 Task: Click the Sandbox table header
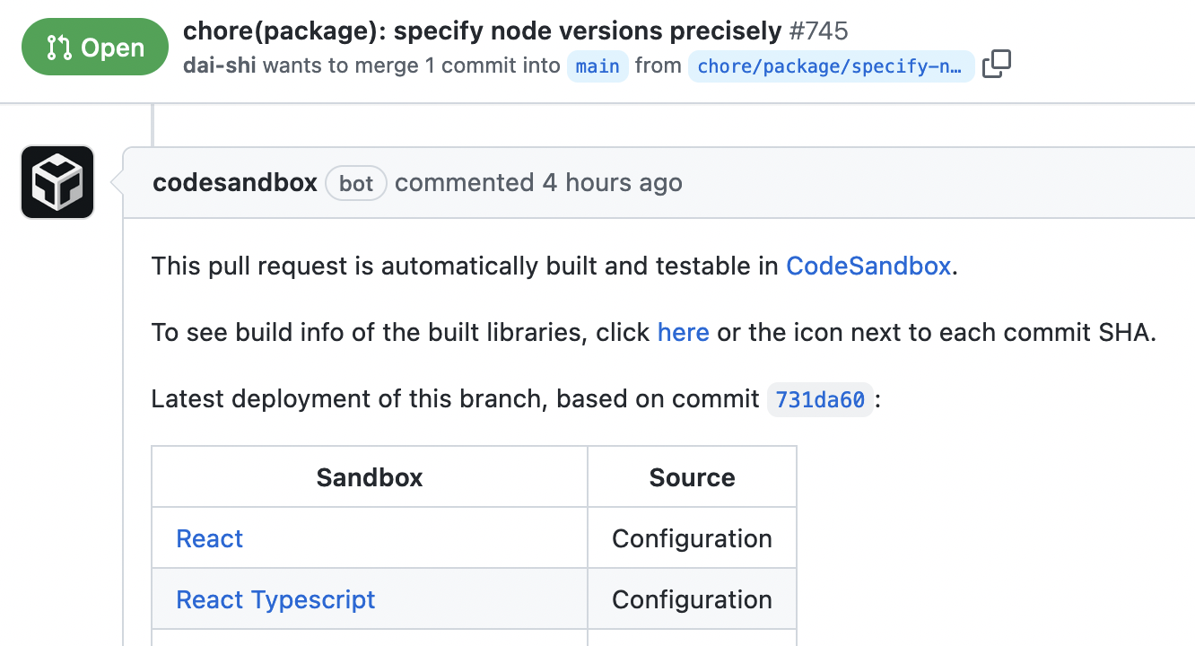point(369,476)
